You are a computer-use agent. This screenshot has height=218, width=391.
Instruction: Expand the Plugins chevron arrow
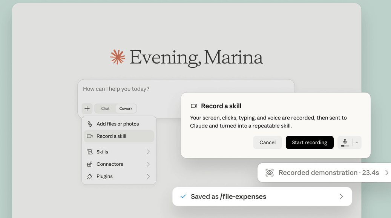[x=148, y=176]
